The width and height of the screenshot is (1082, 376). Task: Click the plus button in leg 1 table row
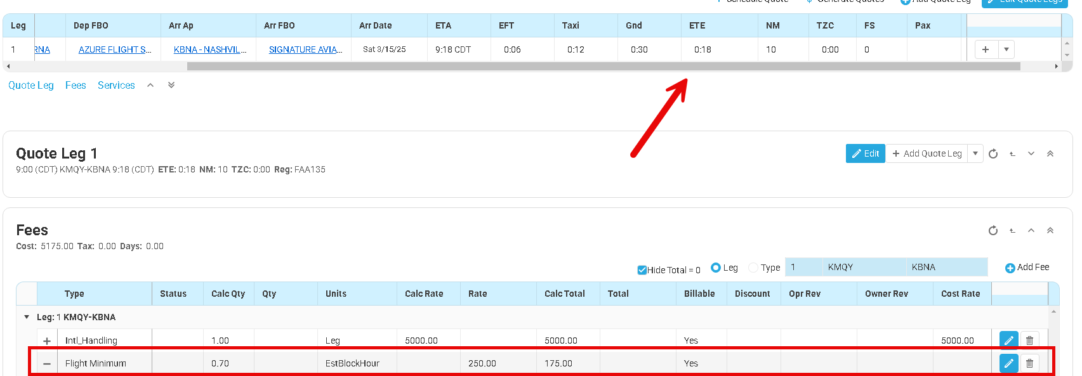tap(986, 49)
